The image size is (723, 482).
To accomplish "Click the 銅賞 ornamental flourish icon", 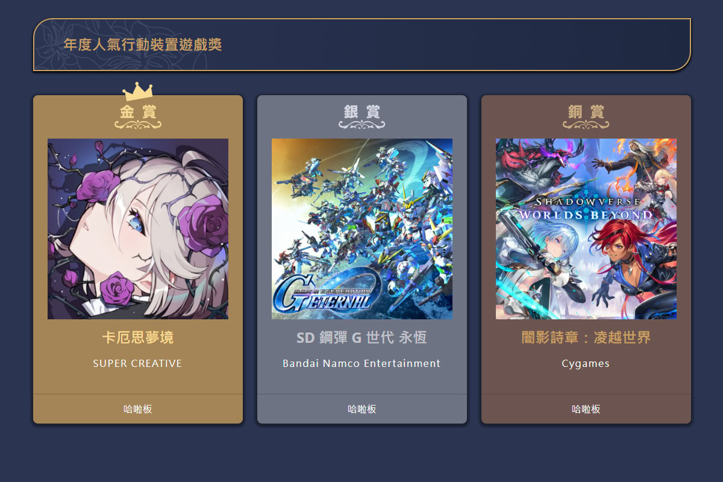I will click(x=586, y=124).
